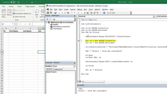The height and width of the screenshot is (94, 167).
Task: Close the Properties - Module1 pane
Action: (74, 63)
